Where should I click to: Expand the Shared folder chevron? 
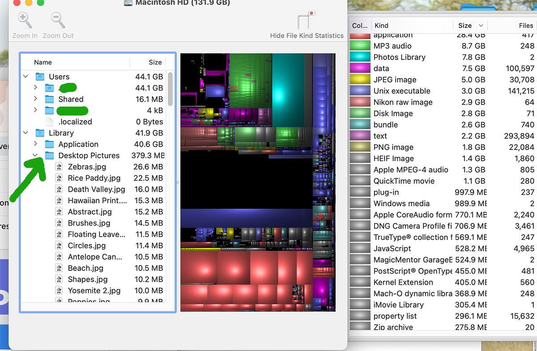pyautogui.click(x=35, y=99)
